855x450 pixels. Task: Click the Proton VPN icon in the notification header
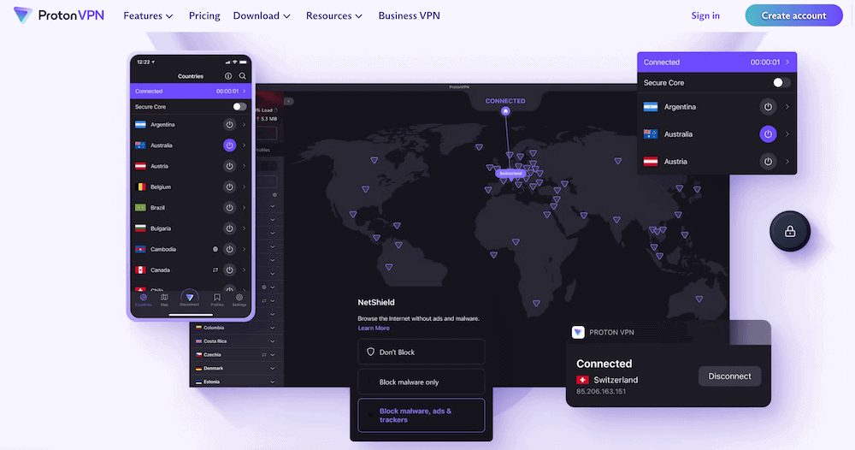[x=578, y=332]
